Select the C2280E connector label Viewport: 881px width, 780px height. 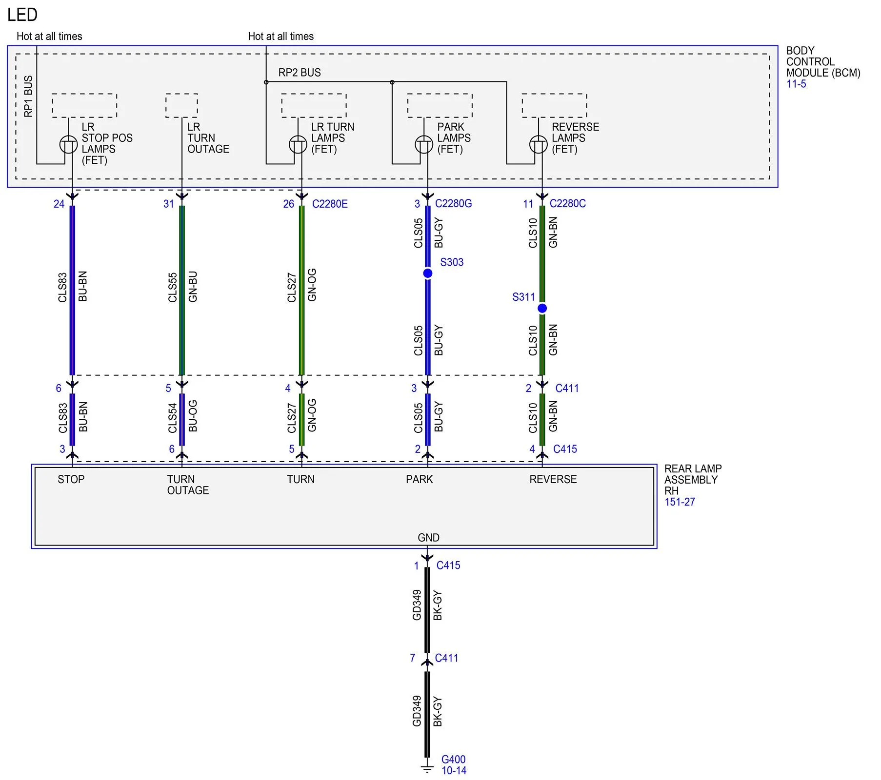click(330, 204)
